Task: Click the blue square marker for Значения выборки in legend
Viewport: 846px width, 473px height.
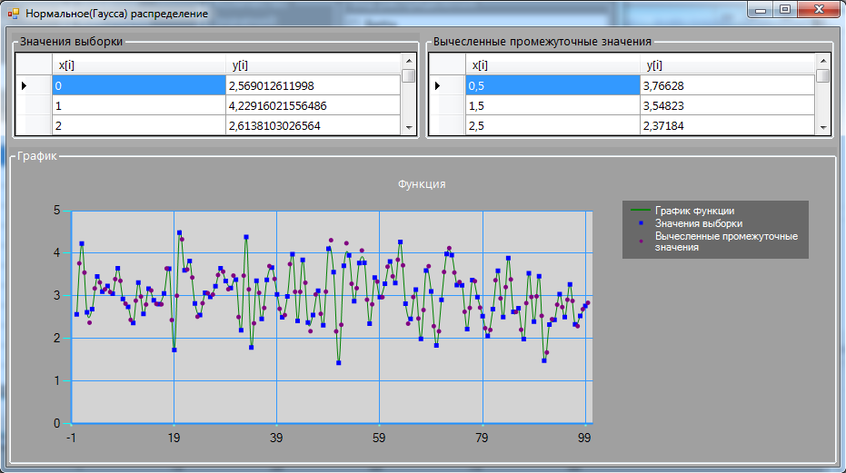Action: point(641,223)
